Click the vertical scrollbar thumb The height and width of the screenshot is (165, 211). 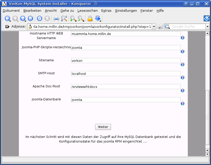click(x=207, y=118)
